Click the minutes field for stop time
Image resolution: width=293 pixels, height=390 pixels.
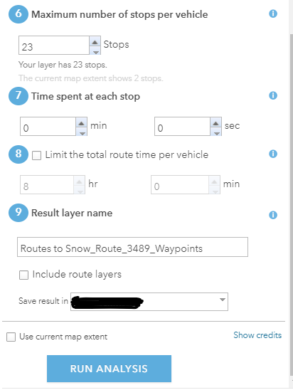[x=48, y=127]
